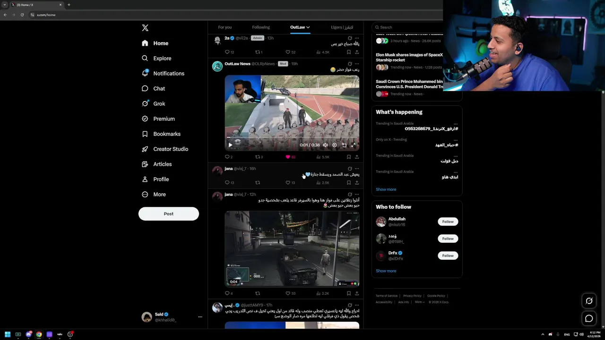
Task: Open Premium page
Action: point(158,119)
